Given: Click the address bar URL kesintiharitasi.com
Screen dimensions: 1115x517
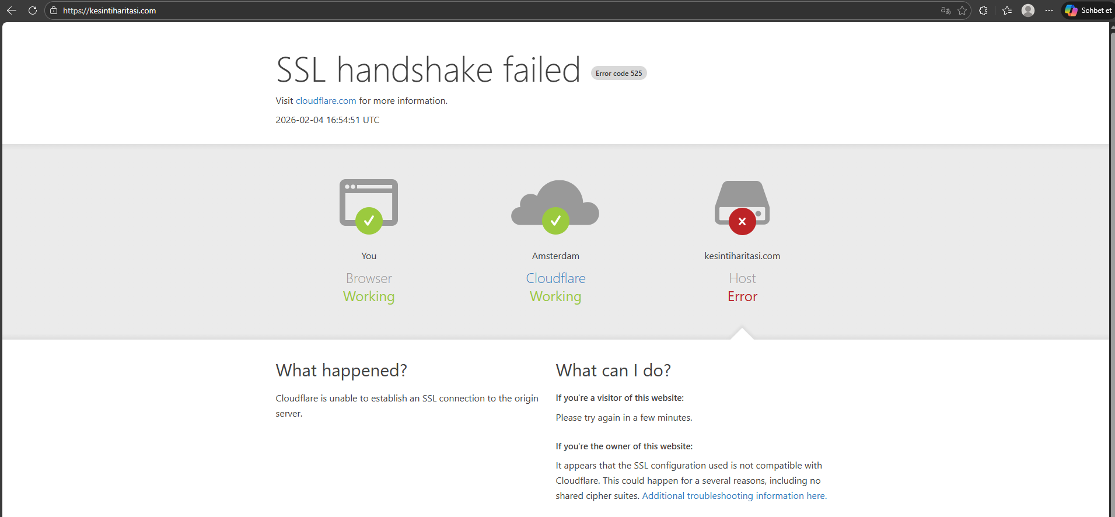Looking at the screenshot, I should 110,11.
